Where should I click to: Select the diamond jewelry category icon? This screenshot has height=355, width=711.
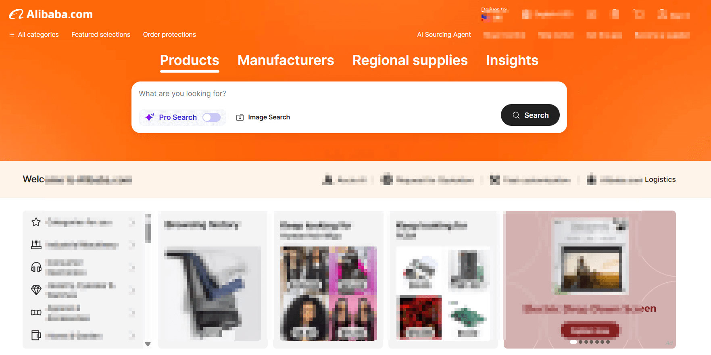(36, 290)
